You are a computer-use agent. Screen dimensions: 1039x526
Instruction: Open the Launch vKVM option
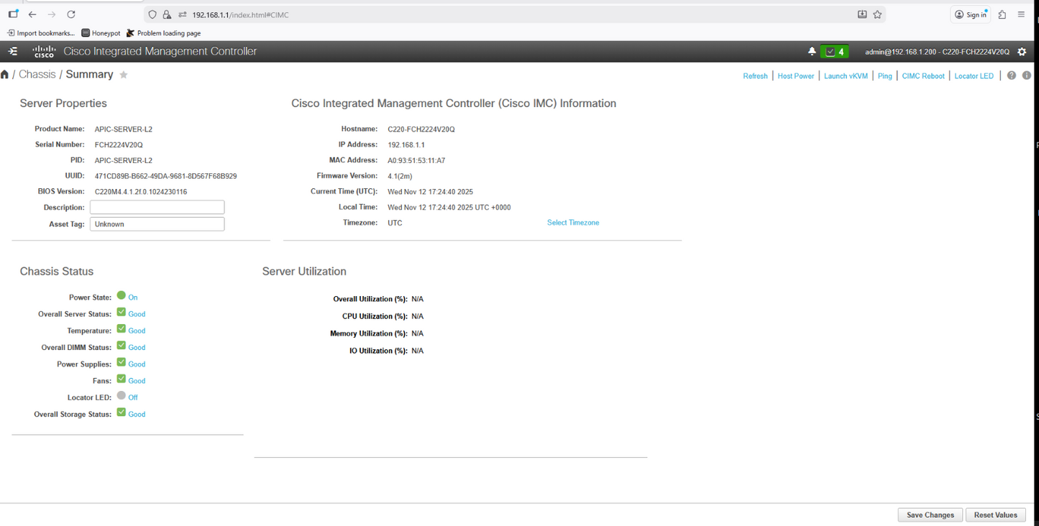pos(846,76)
